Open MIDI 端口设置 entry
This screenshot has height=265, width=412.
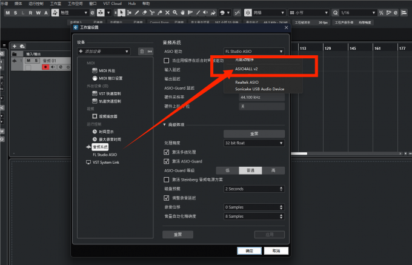[107, 78]
